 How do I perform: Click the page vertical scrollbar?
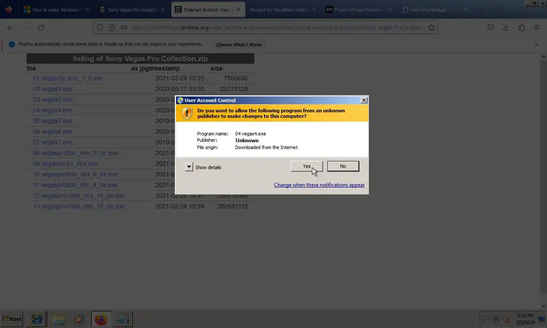pyautogui.click(x=544, y=181)
